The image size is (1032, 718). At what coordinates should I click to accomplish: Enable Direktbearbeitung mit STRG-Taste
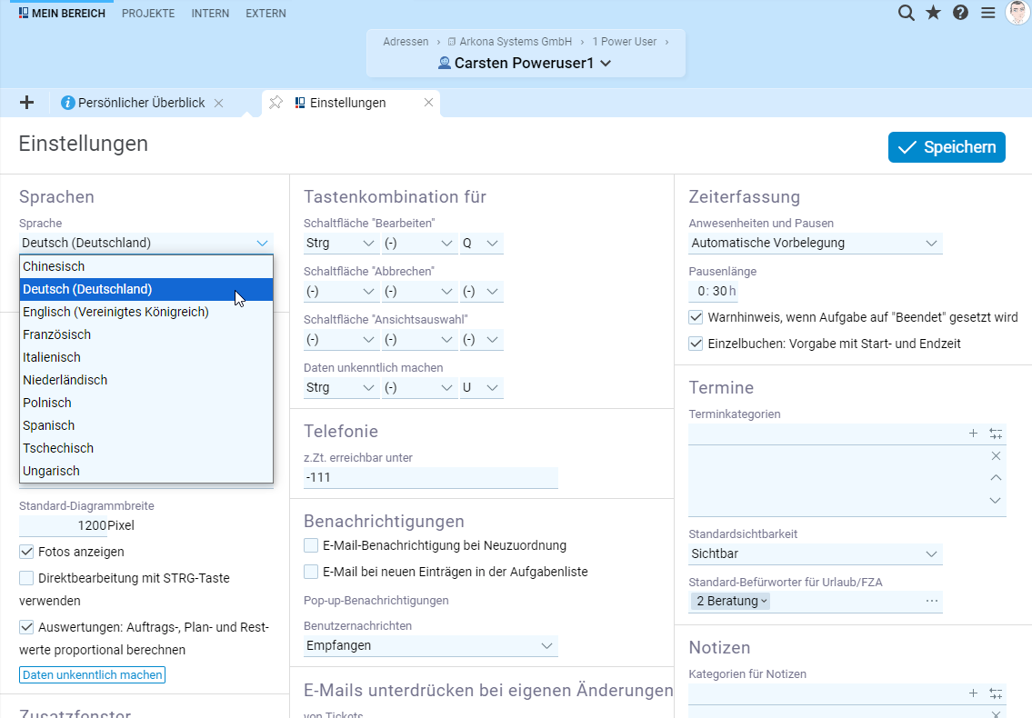click(26, 578)
